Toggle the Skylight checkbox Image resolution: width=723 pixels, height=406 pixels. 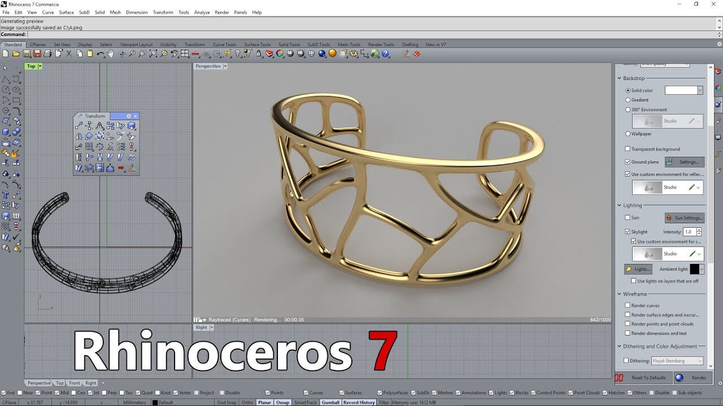tap(628, 232)
